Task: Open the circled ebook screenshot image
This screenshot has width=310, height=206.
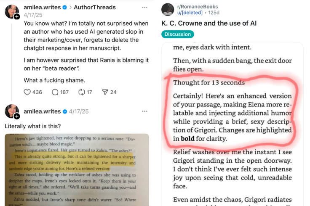Action: pos(232,124)
